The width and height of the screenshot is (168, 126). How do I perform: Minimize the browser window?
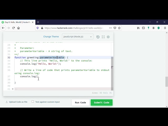(x=150, y=22)
